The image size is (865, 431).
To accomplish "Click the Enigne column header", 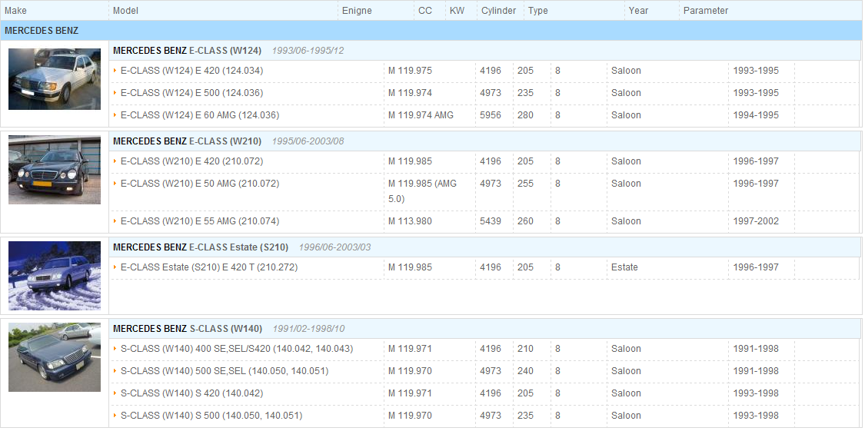I will coord(357,11).
